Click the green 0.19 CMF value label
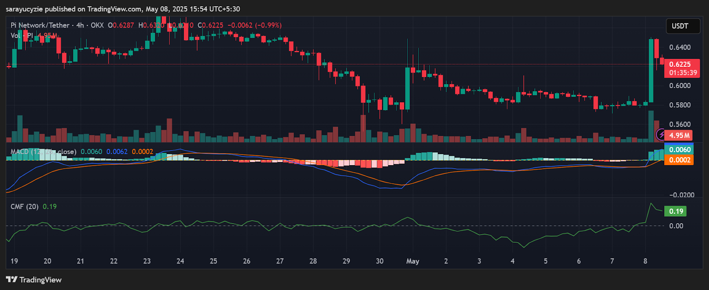 tap(676, 211)
